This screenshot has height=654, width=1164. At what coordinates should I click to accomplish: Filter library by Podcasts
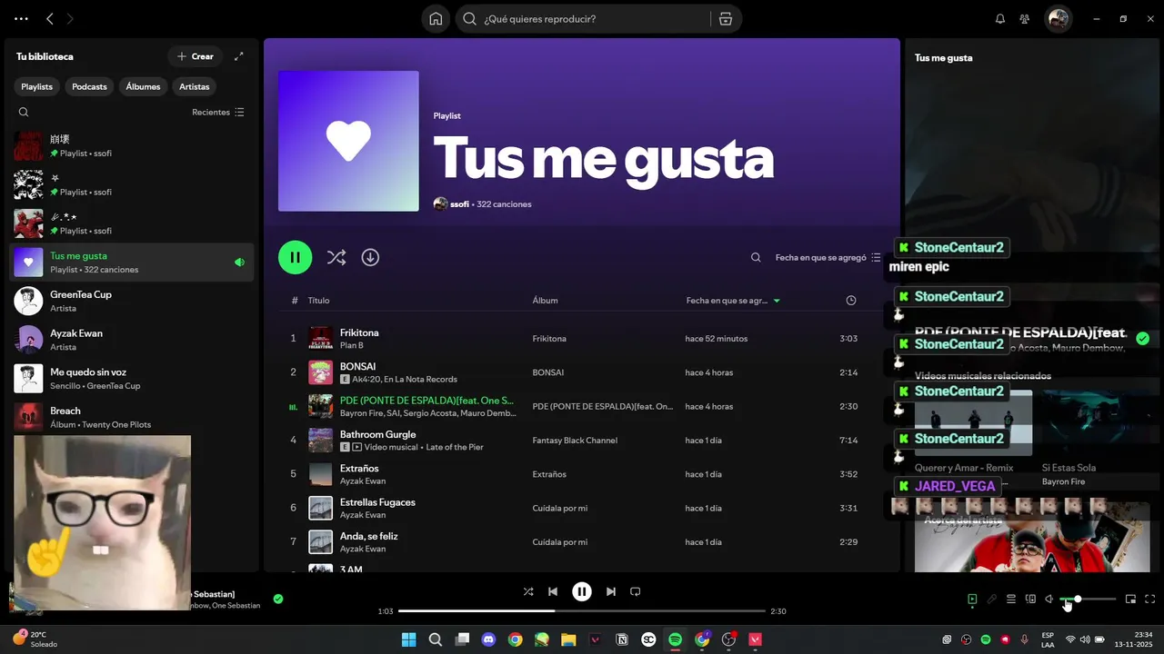89,87
